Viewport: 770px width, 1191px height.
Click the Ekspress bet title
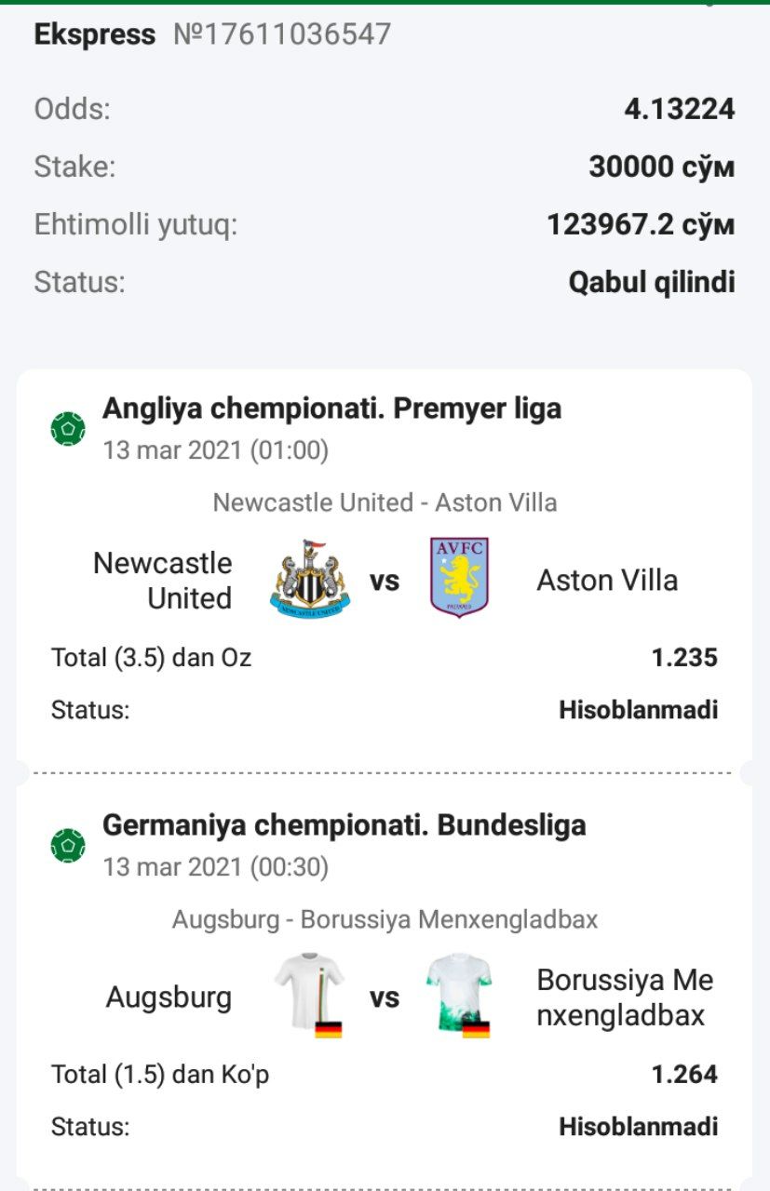pos(95,34)
